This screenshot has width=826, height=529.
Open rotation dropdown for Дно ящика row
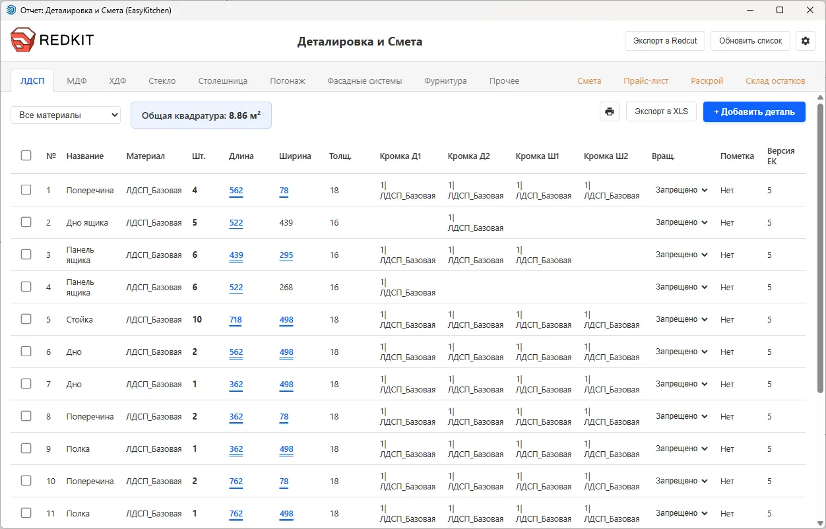[682, 222]
